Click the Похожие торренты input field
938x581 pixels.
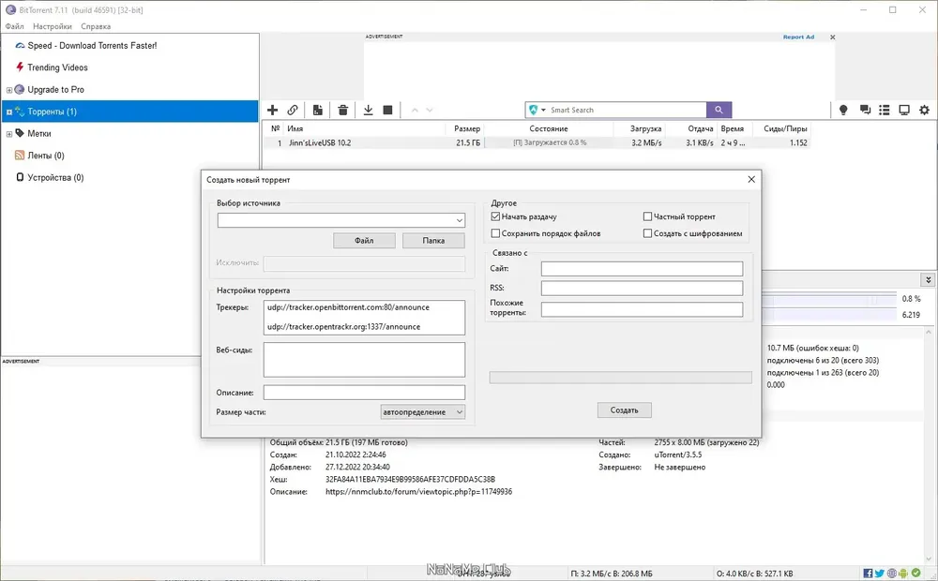pos(642,309)
